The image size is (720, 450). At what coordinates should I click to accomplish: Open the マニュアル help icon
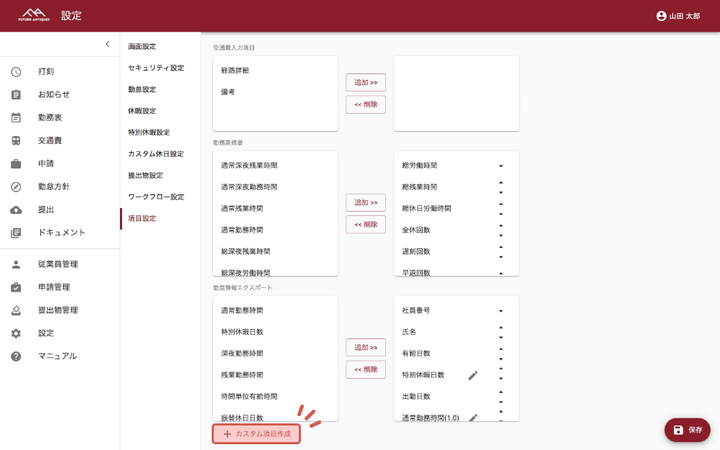click(16, 356)
